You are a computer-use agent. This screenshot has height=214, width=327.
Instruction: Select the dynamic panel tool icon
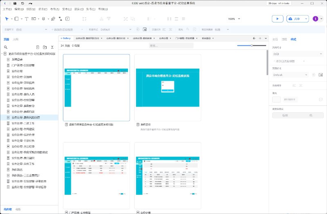point(44,19)
